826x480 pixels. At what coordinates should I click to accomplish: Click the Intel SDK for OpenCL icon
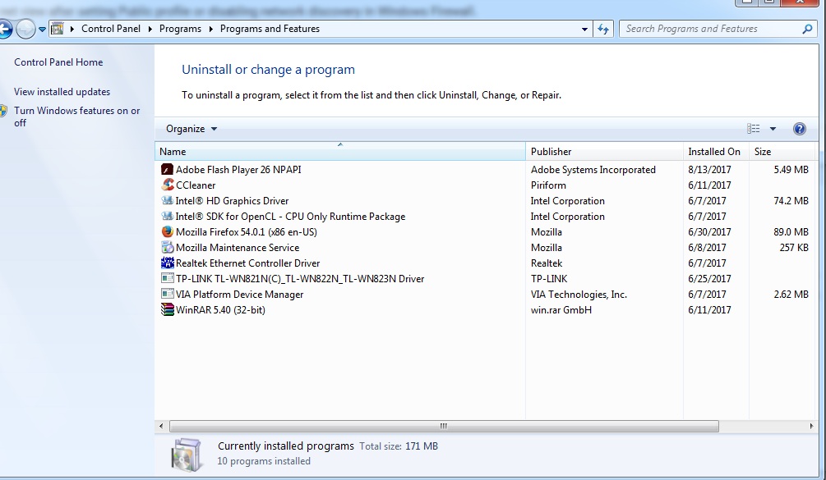tap(167, 216)
